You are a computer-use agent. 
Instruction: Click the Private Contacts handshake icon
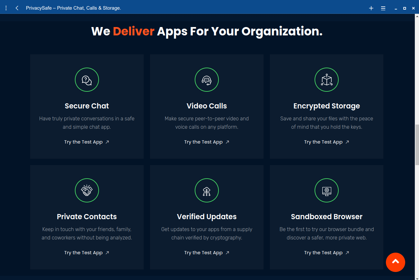click(87, 190)
